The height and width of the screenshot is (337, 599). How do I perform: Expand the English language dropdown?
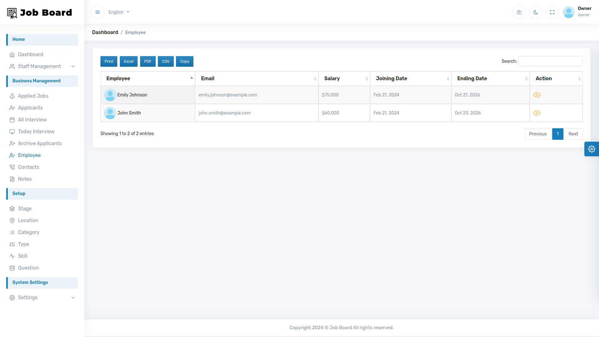118,12
